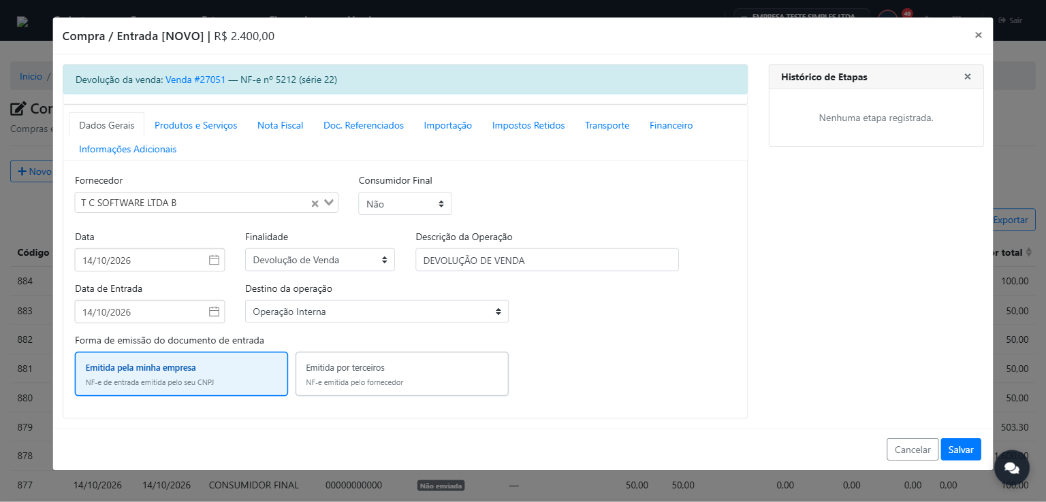This screenshot has width=1046, height=502.
Task: Open the chat support bubble
Action: click(1011, 467)
